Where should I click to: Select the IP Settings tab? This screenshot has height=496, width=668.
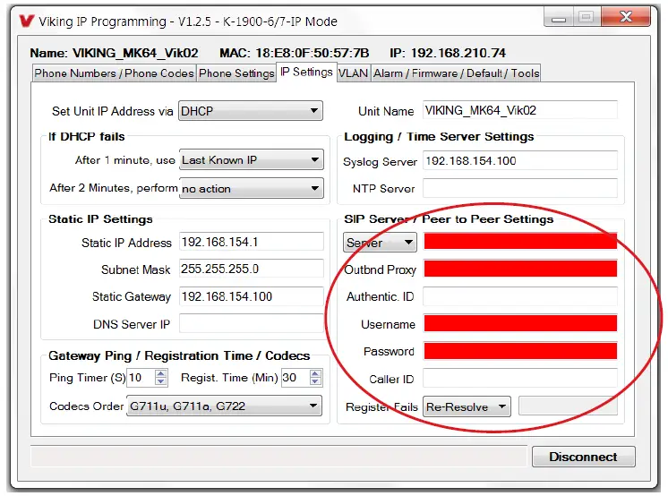pos(306,72)
